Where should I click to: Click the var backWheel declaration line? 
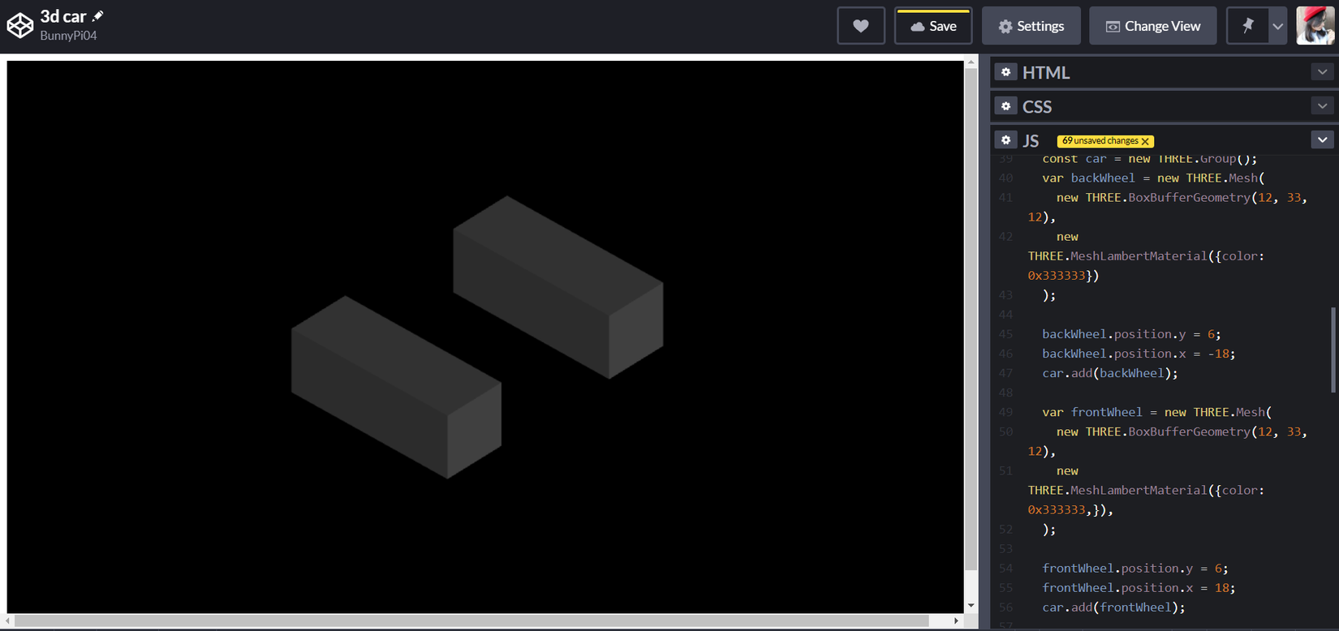coord(1153,178)
